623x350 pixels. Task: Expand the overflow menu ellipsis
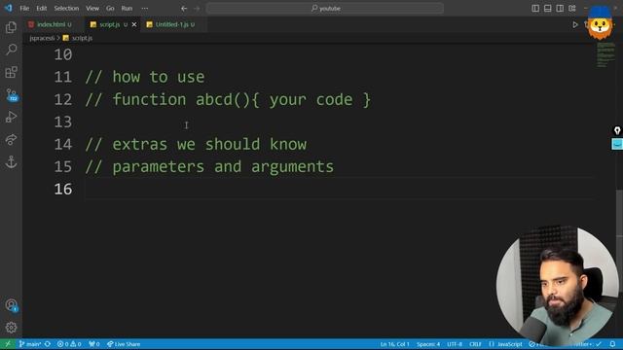(145, 9)
